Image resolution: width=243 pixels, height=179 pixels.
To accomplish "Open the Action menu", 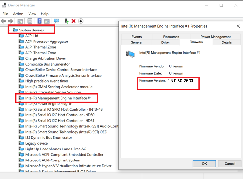I will pyautogui.click(x=18, y=14).
